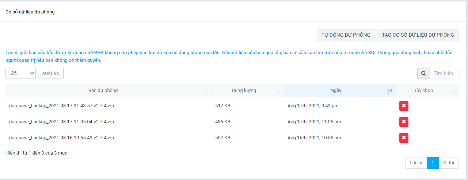Open the 25 entries-per-page dropdown
The image size is (468, 180).
point(20,73)
